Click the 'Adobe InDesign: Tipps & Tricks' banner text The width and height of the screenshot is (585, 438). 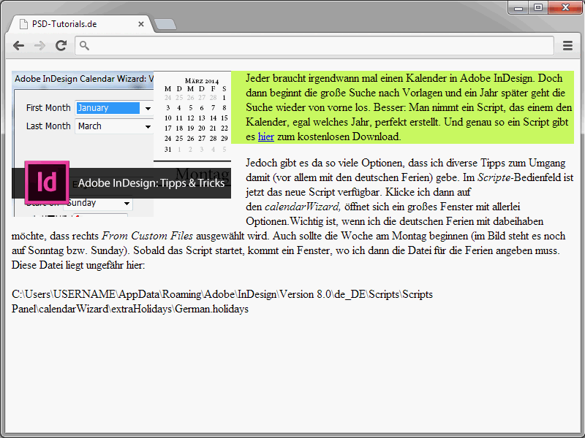coord(151,183)
